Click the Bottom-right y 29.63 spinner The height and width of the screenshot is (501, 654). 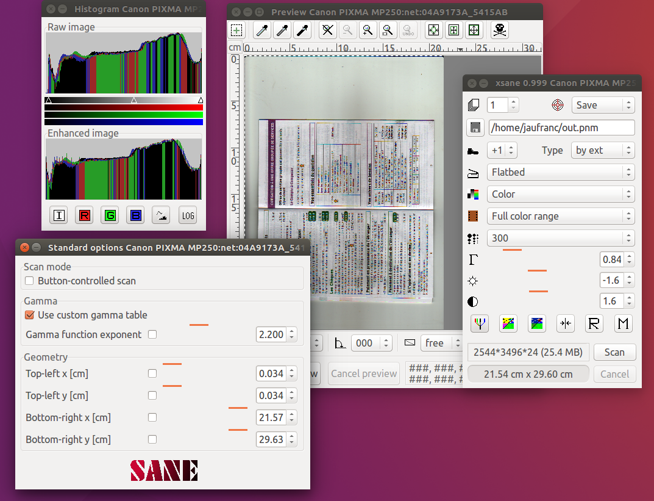click(x=276, y=439)
